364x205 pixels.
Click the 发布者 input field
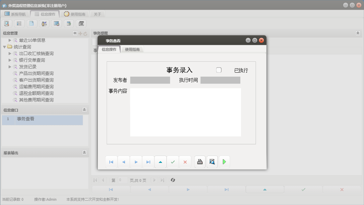(x=150, y=80)
